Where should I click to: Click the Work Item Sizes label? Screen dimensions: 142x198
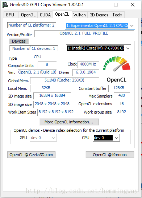click(22, 112)
